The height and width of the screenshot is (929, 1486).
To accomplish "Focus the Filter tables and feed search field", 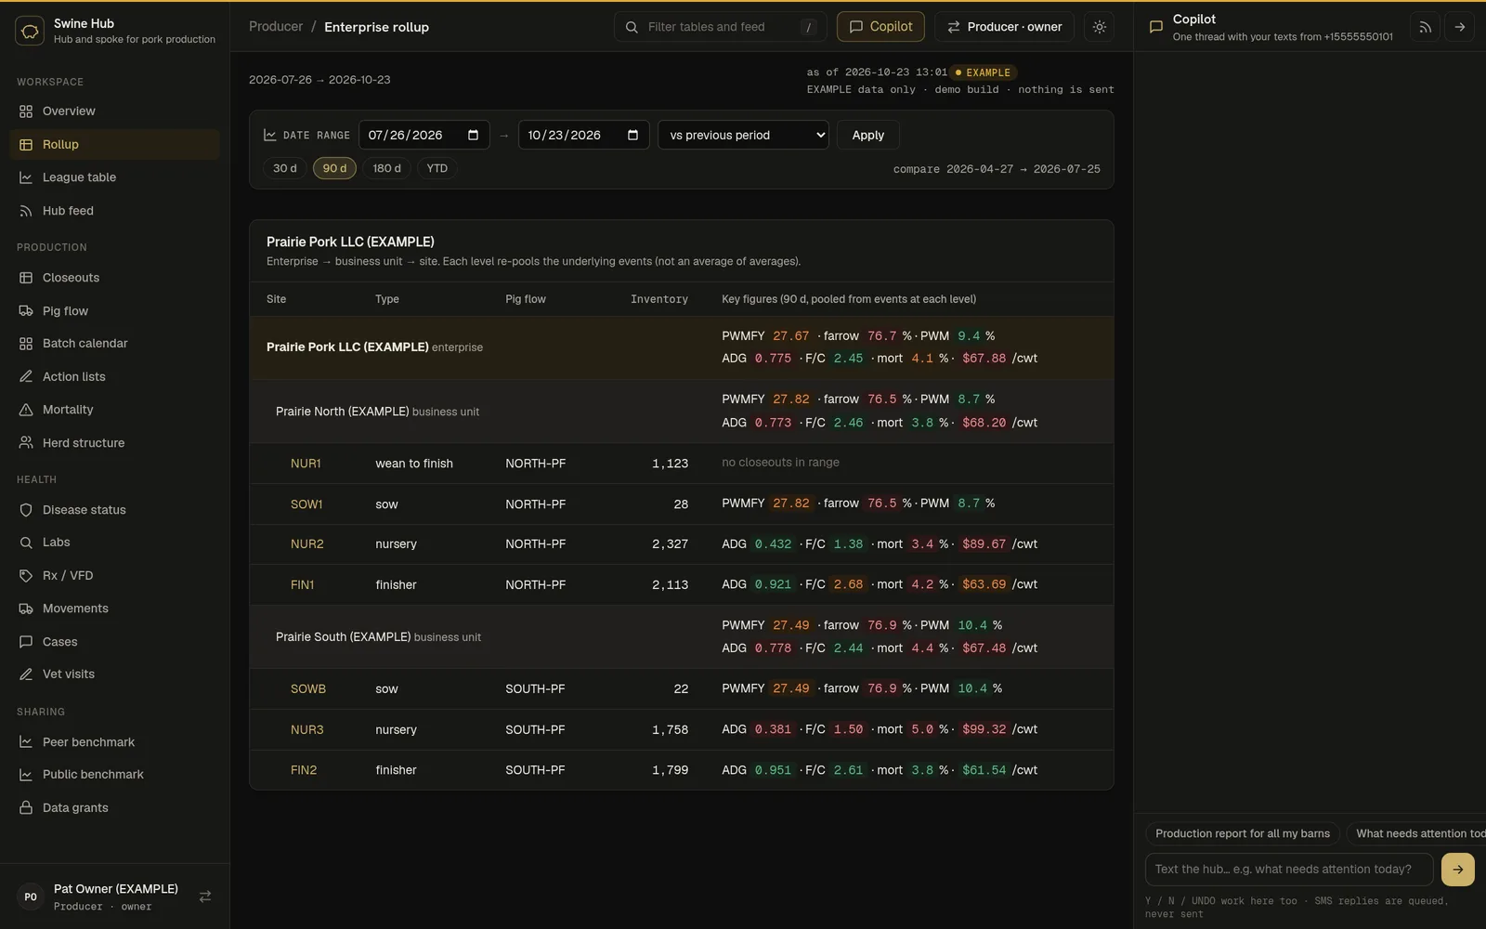I will click(719, 27).
